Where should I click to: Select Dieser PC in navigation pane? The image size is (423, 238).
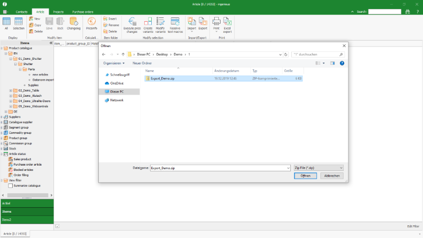coord(119,91)
